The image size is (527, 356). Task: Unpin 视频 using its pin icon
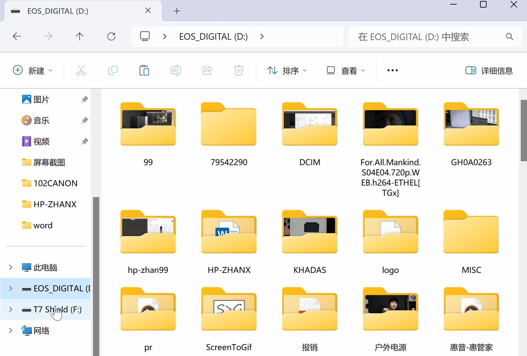(85, 141)
